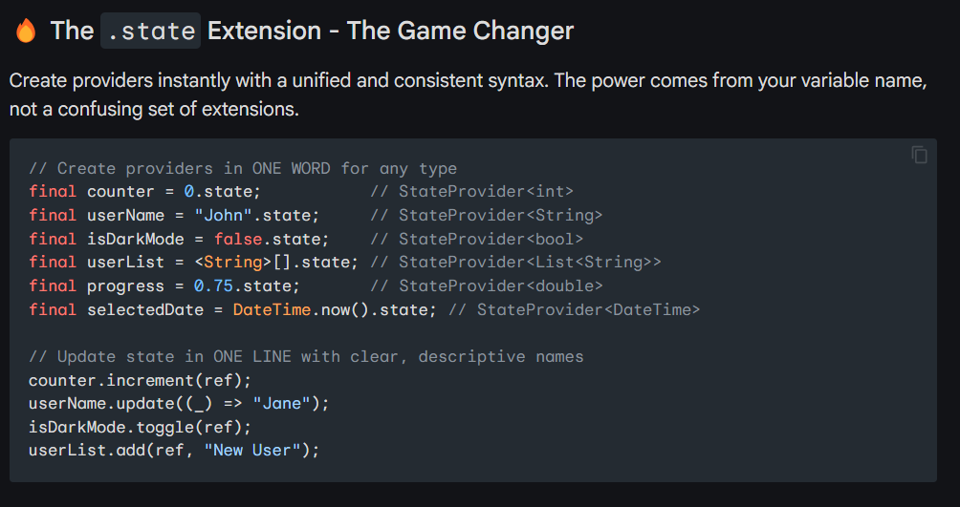Click the 'counter.increment(ref);' line
Image resolution: width=960 pixels, height=507 pixels.
[141, 380]
